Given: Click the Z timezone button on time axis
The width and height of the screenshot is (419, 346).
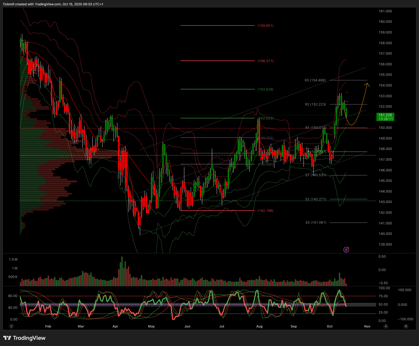Looking at the screenshot, I should point(11,326).
